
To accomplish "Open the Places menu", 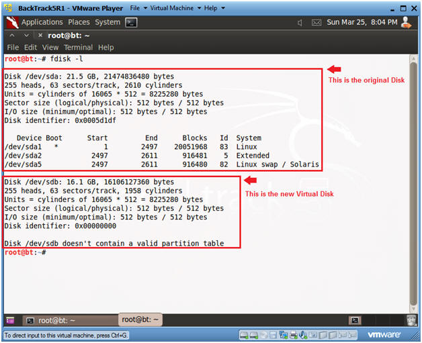I will 79,22.
